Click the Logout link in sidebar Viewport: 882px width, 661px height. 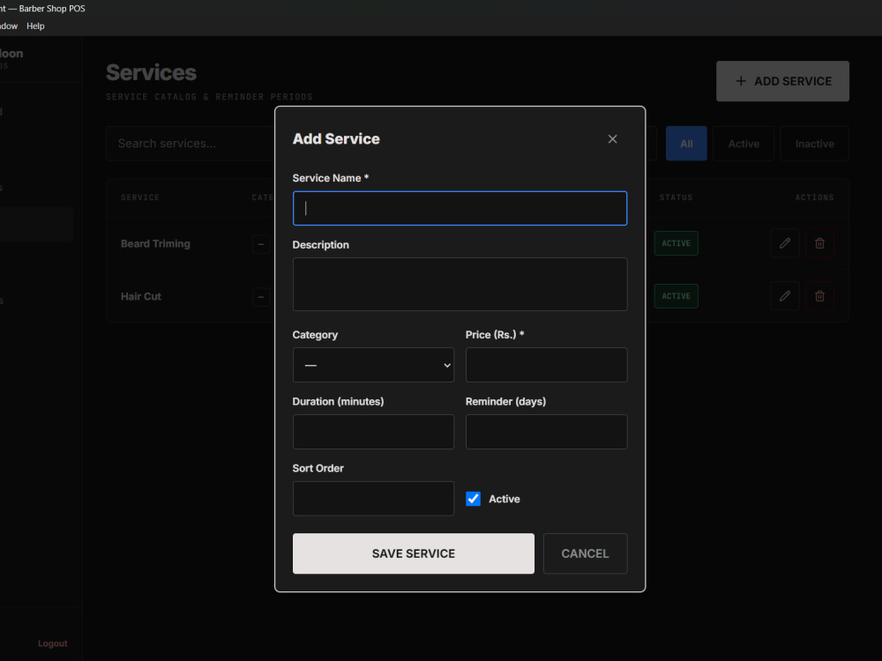(52, 643)
